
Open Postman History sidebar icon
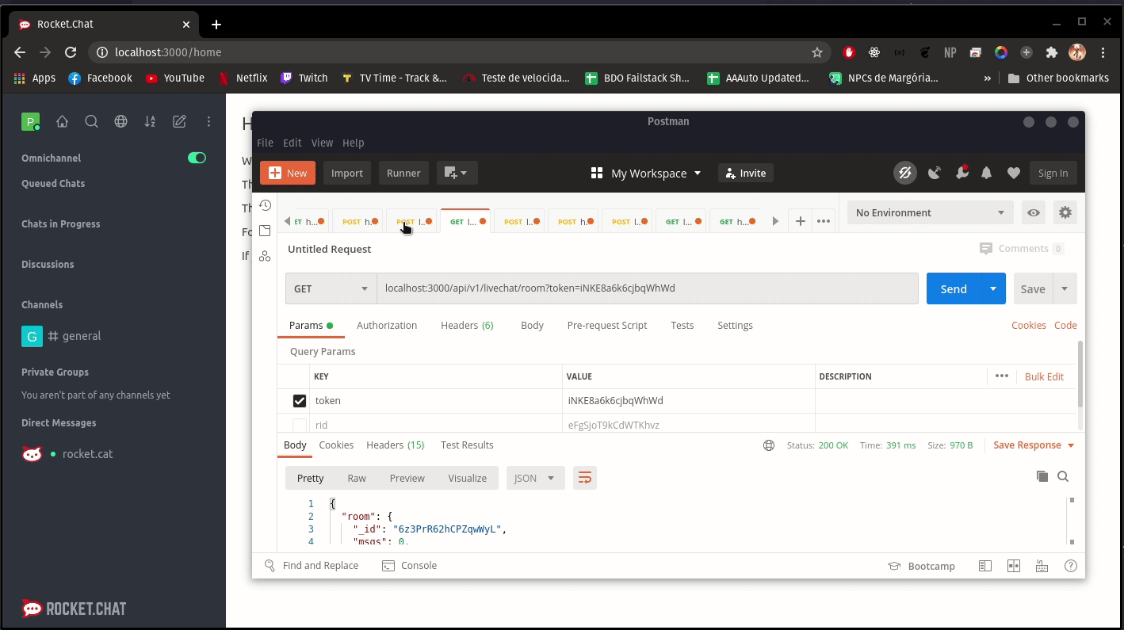click(265, 205)
